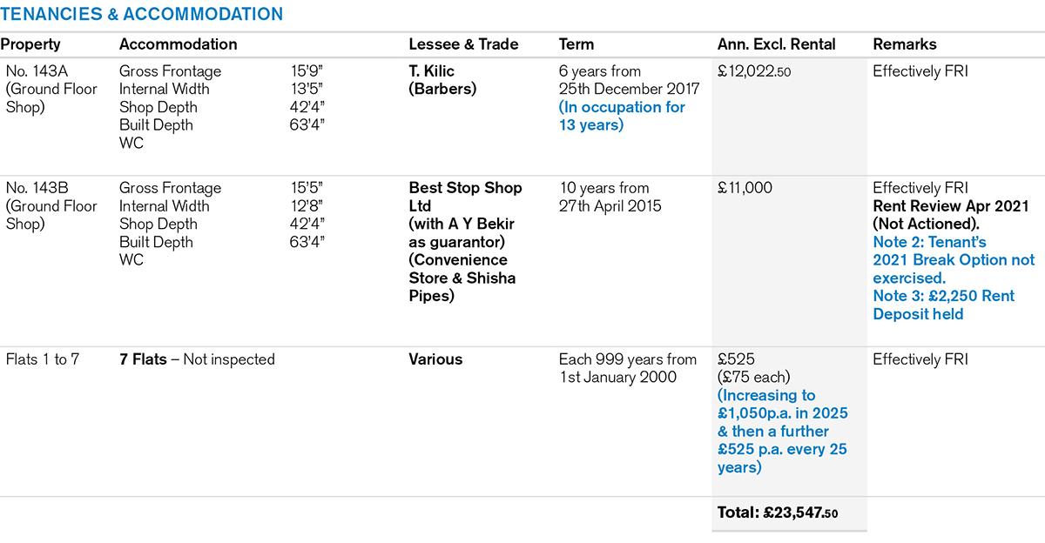Click the Lessee & Trade column header
Image resolution: width=1045 pixels, height=543 pixels.
tap(463, 44)
